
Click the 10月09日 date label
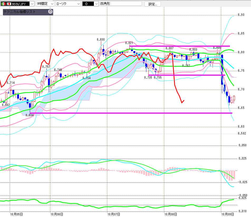228,214
